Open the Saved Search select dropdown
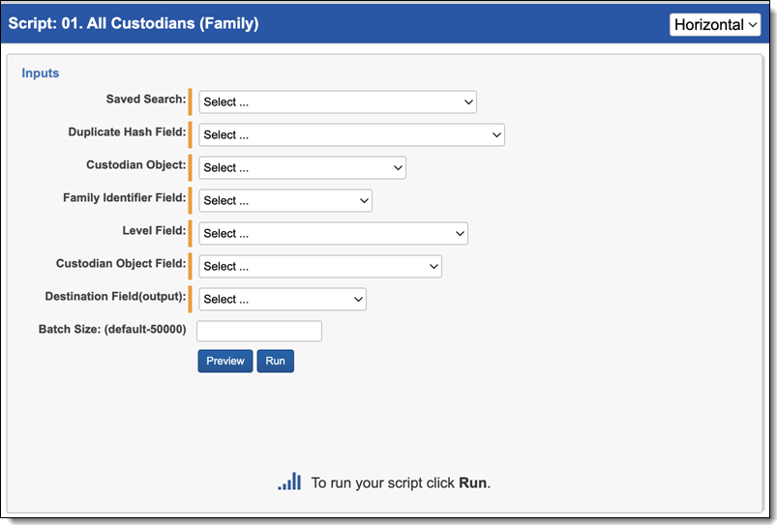 coord(338,102)
